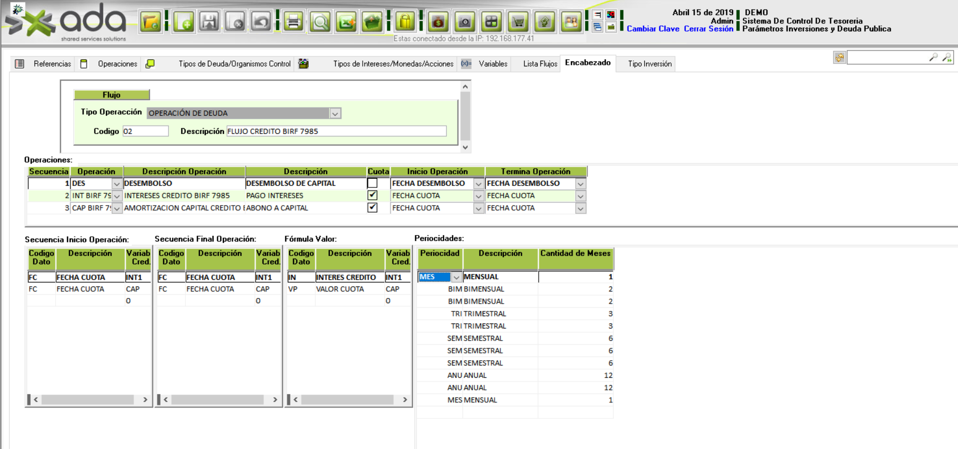Screen dimensions: 958x449
Task: Click the printer icon in toolbar
Action: coord(294,22)
